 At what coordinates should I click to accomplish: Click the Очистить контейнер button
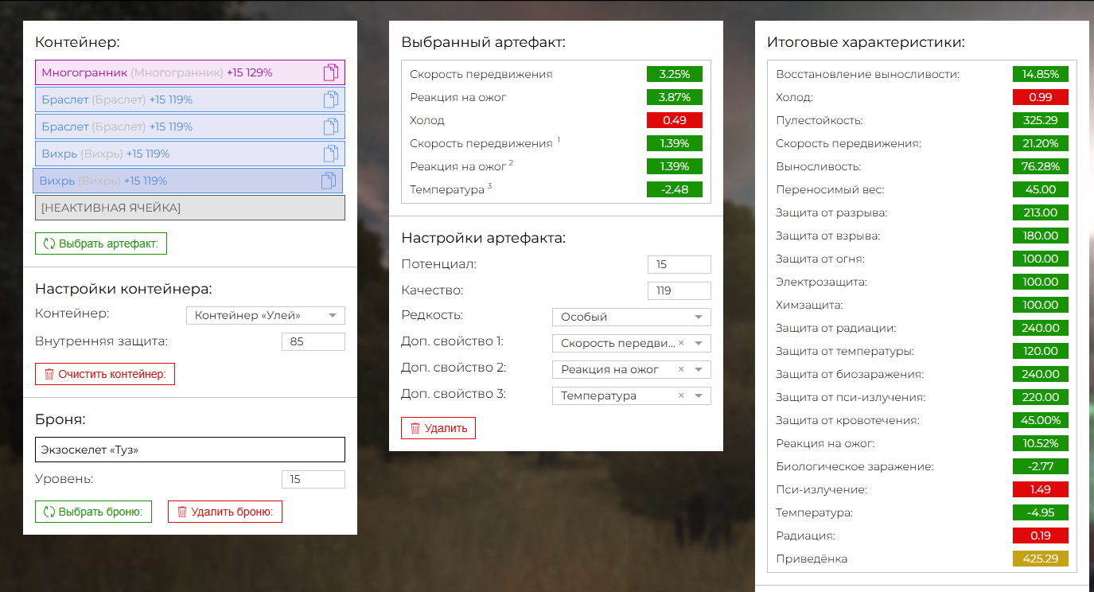pyautogui.click(x=105, y=374)
